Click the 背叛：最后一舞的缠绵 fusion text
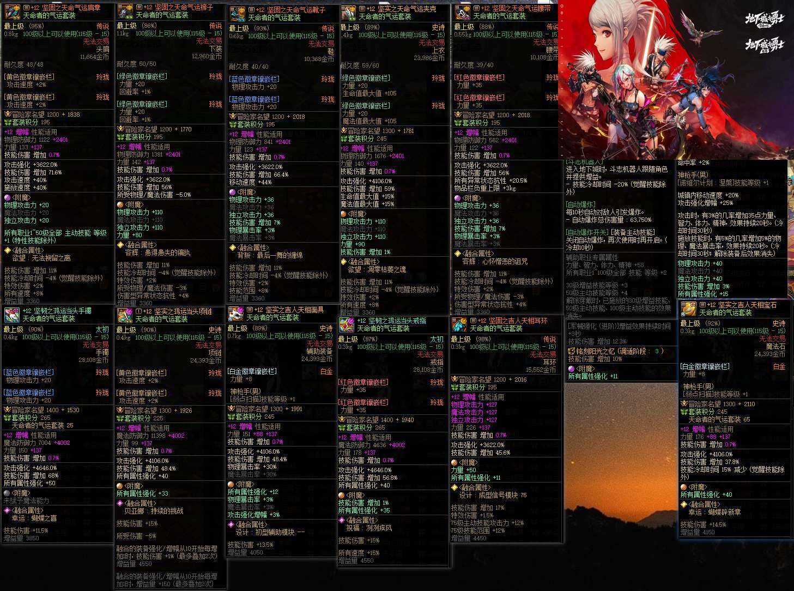 coord(269,255)
